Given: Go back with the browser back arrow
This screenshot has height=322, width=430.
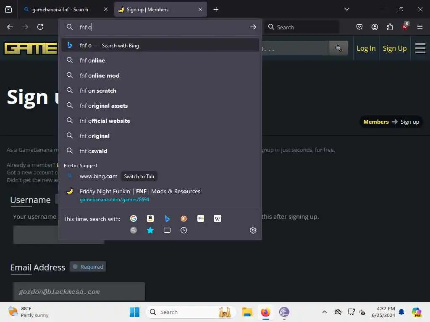Looking at the screenshot, I should pyautogui.click(x=10, y=27).
